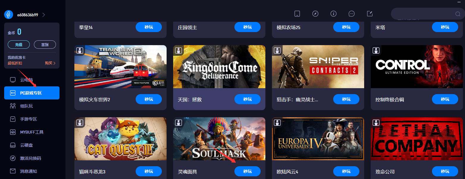Expand the account chevron beside e608636b99
465x179 pixels.
tap(44, 15)
